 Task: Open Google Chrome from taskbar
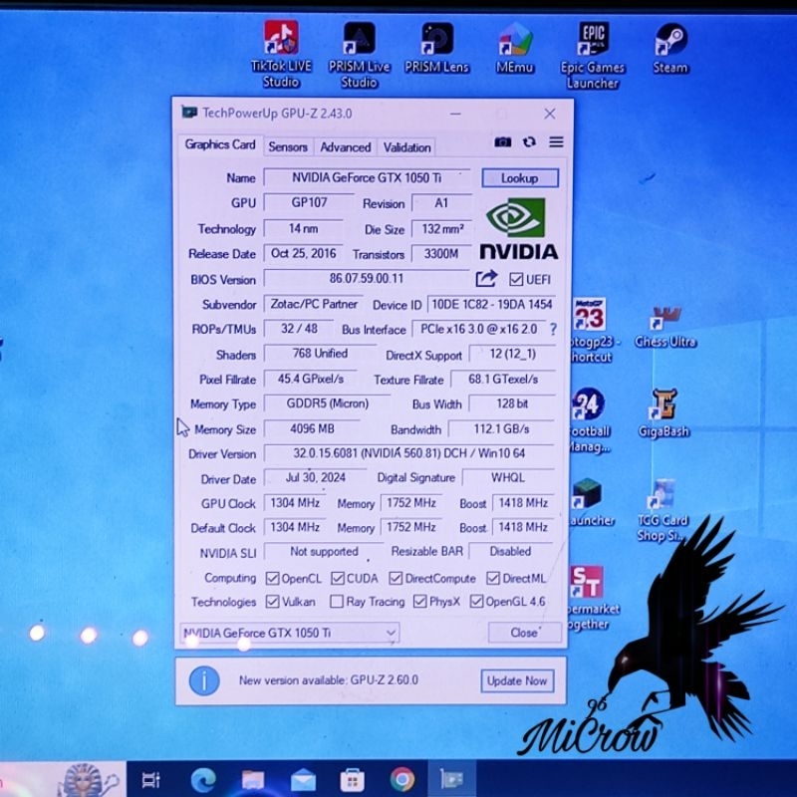click(x=402, y=779)
